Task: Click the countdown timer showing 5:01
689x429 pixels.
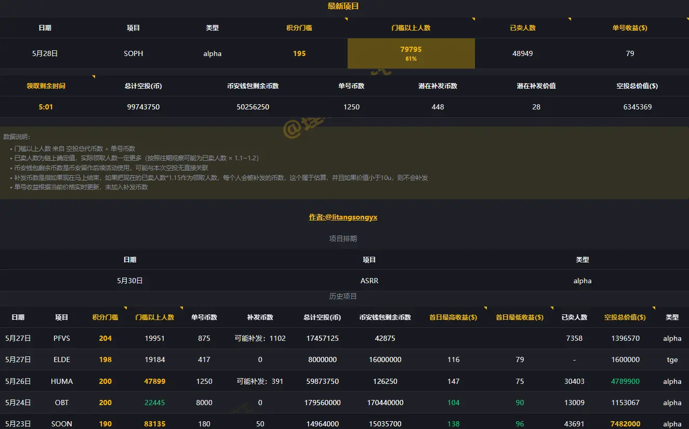Action: point(45,107)
